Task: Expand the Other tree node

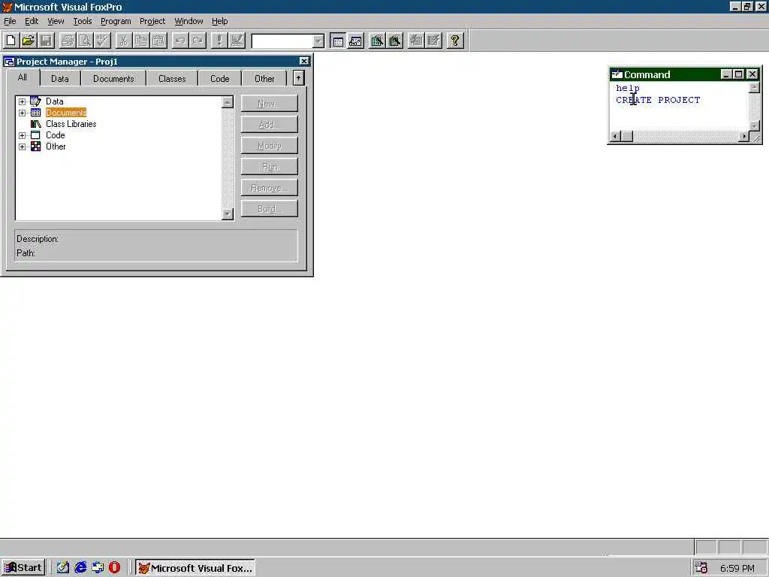Action: point(22,147)
